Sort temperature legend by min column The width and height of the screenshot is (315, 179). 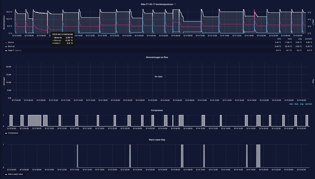279,39
